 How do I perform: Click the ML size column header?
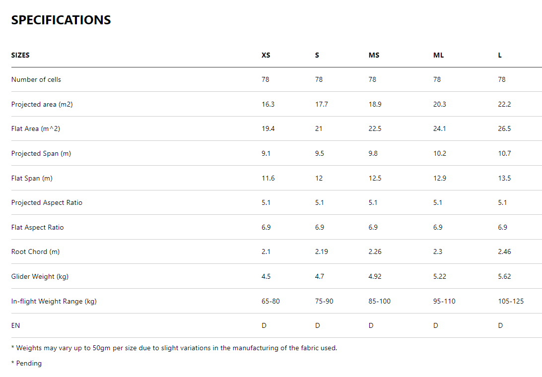click(x=438, y=55)
